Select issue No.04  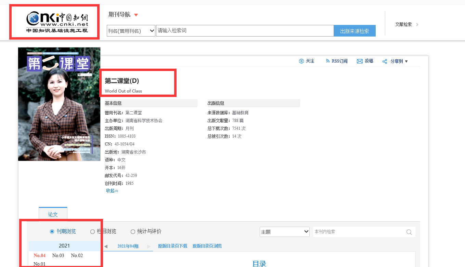pos(39,255)
